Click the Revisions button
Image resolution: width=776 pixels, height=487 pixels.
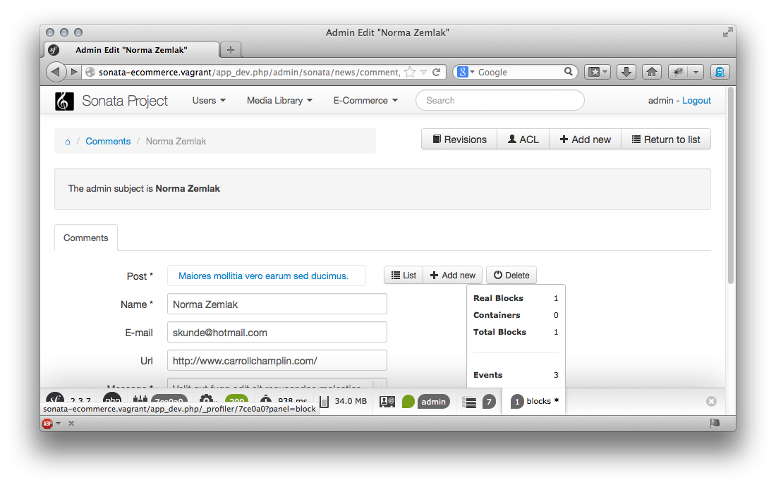click(459, 140)
